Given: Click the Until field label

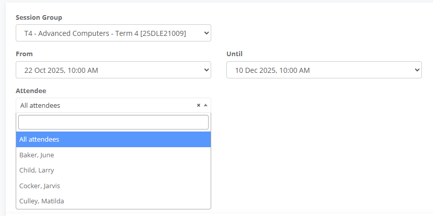Looking at the screenshot, I should tap(235, 54).
